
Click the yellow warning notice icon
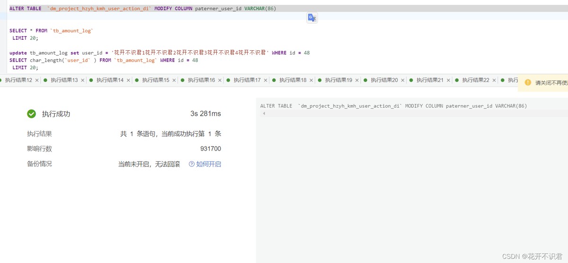pyautogui.click(x=528, y=82)
